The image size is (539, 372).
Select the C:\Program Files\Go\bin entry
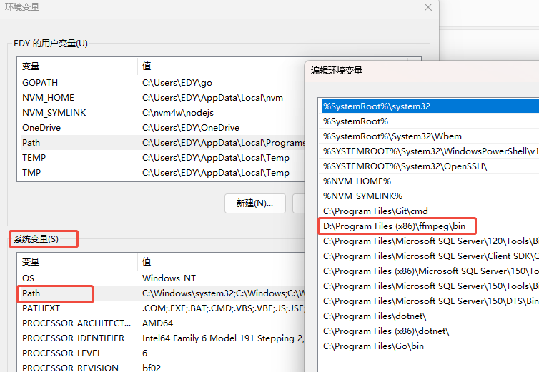click(373, 346)
